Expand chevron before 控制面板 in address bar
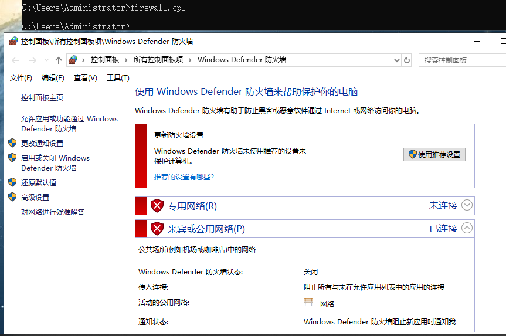This screenshot has width=506, height=336. pyautogui.click(x=83, y=60)
